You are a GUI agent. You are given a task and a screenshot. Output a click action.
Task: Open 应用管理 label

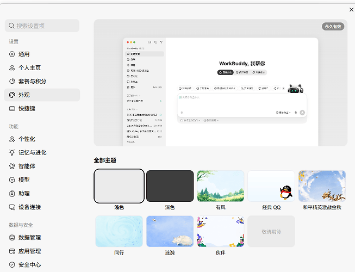pyautogui.click(x=30, y=251)
